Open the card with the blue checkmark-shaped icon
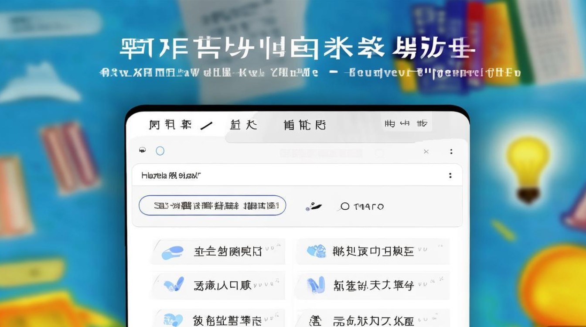 point(218,285)
